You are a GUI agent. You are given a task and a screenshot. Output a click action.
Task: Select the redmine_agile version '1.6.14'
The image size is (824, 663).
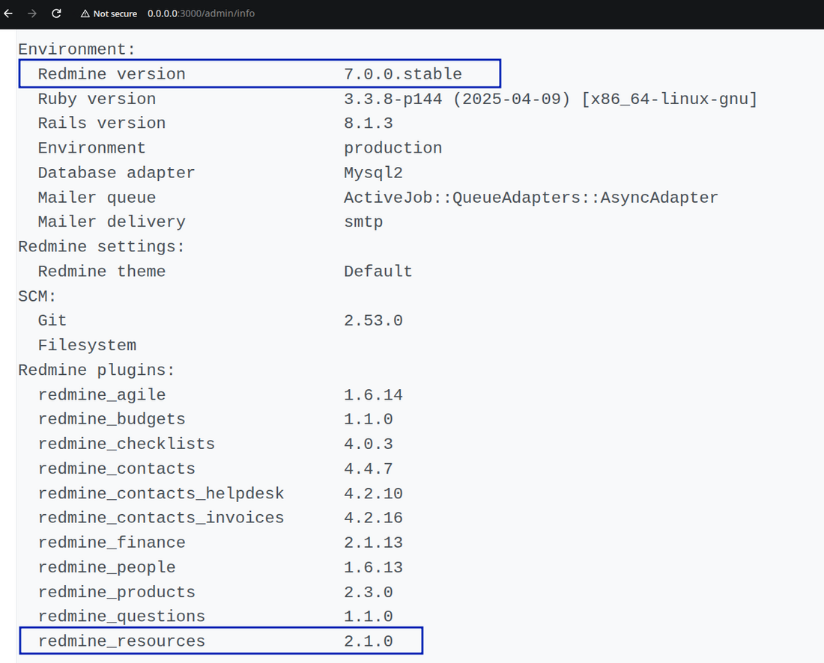373,395
